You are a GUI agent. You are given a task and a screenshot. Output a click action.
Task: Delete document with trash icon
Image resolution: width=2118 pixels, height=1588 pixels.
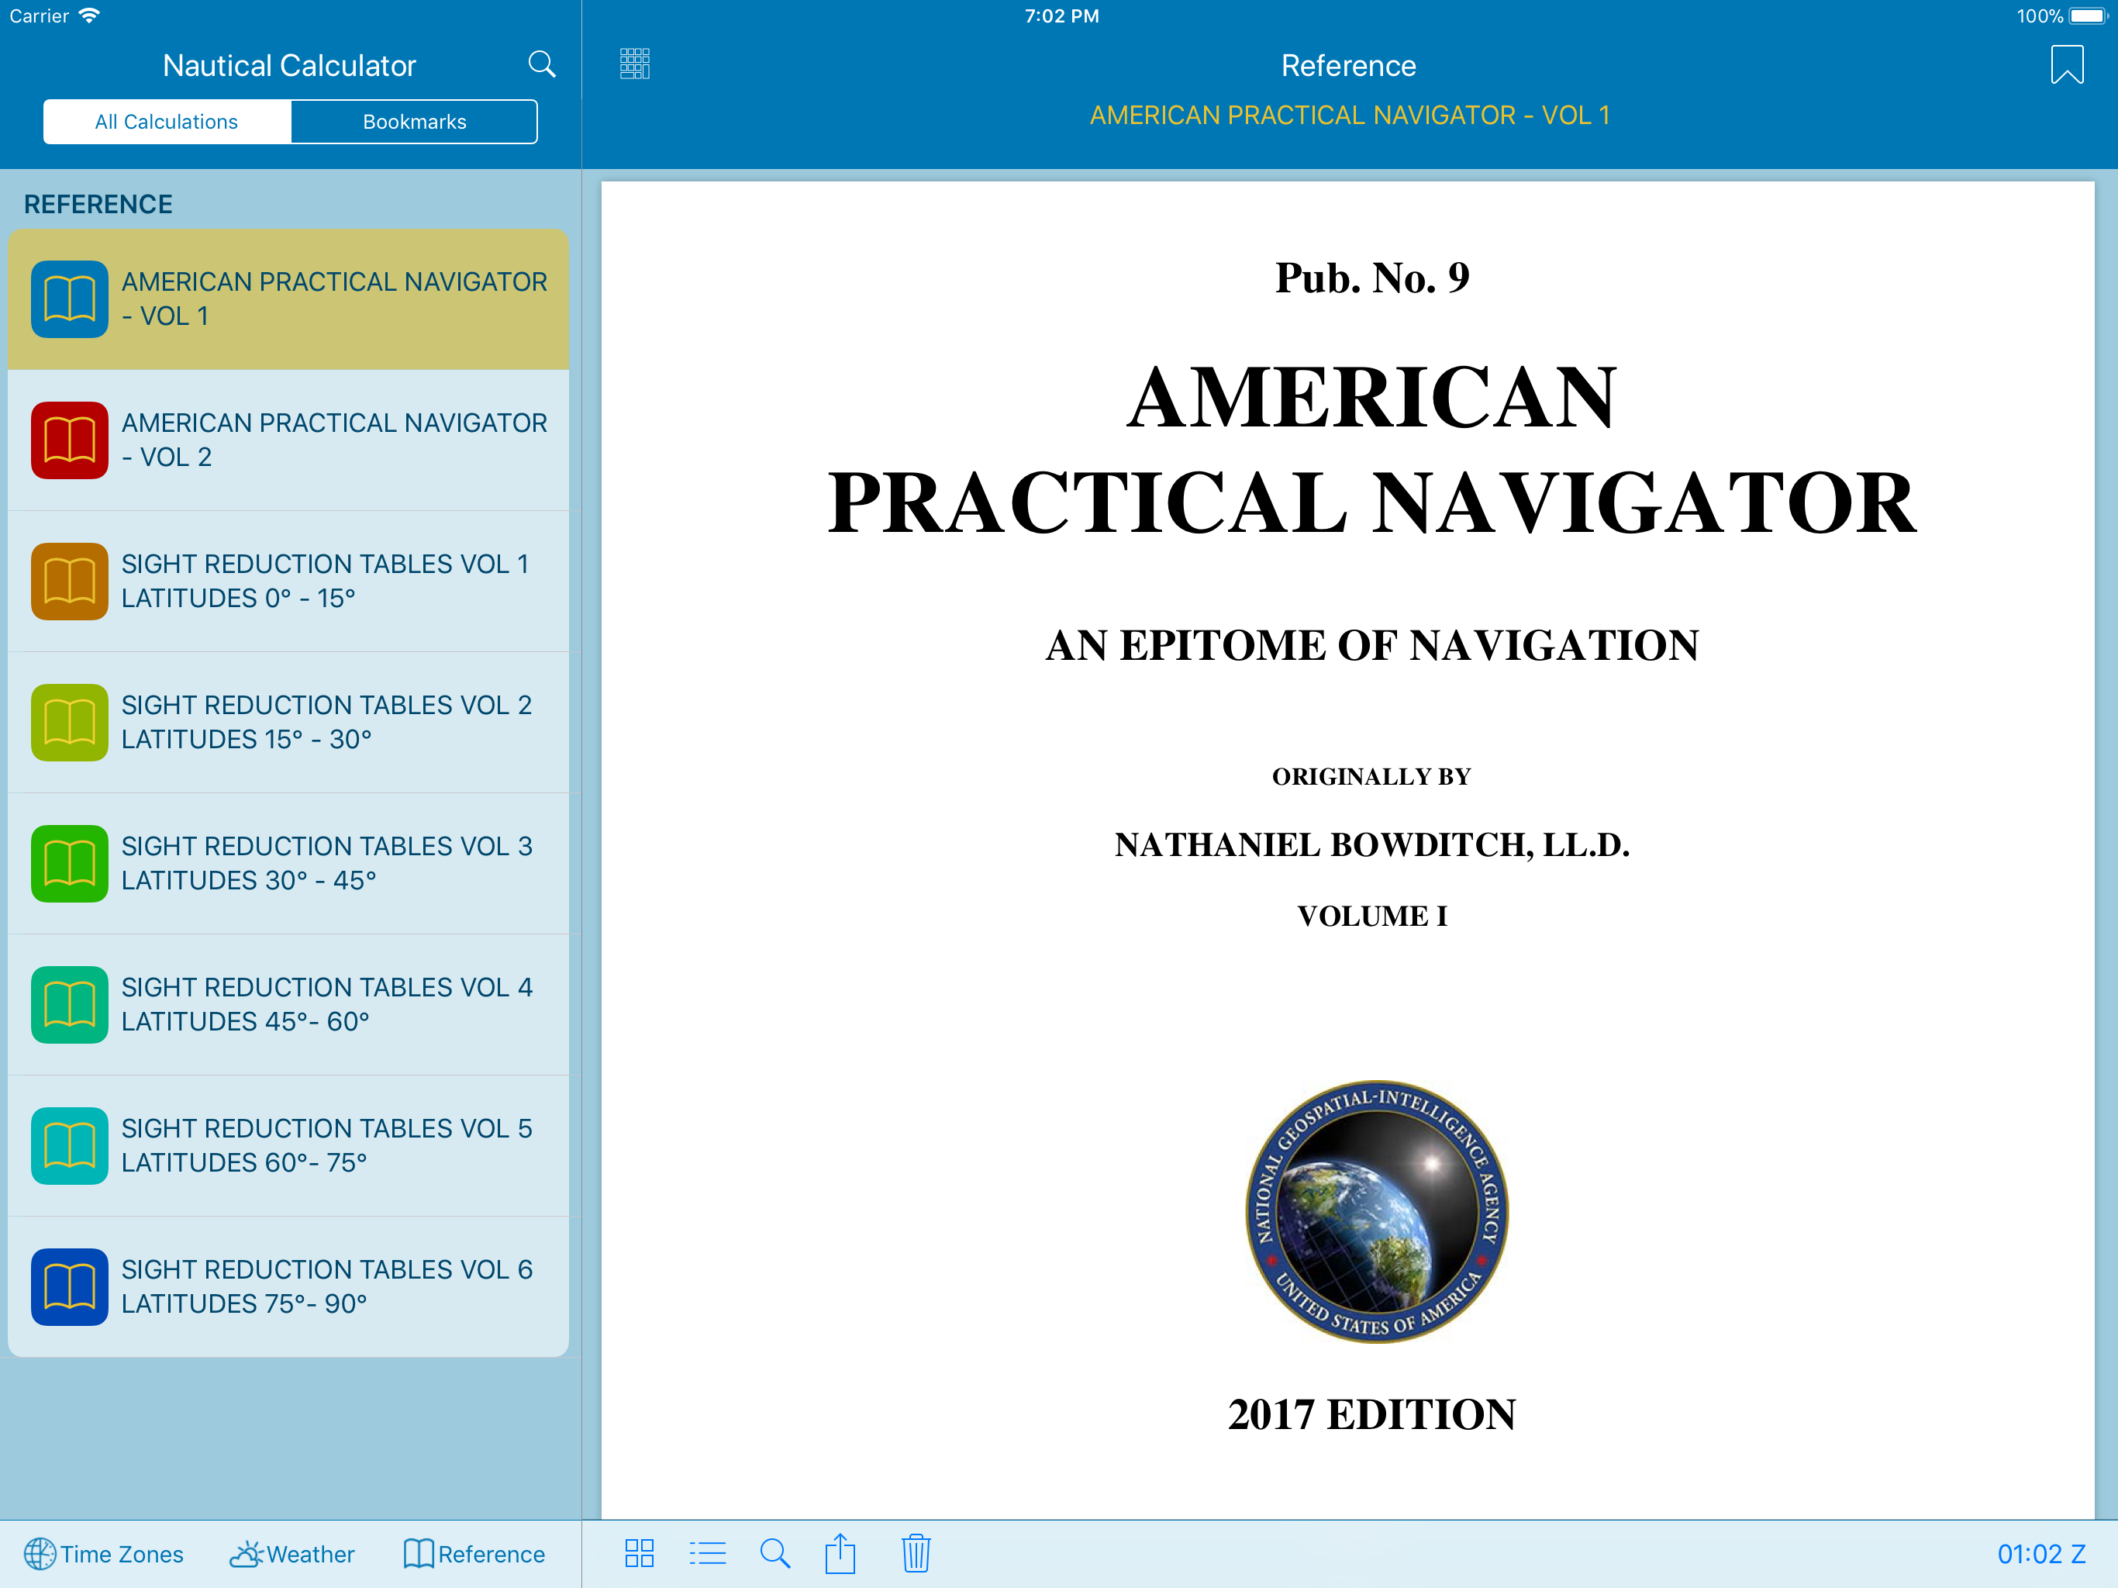pyautogui.click(x=916, y=1552)
